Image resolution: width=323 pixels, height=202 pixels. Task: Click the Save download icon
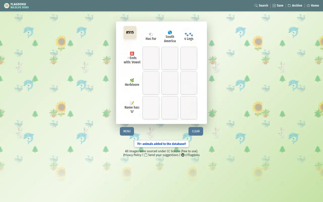(x=274, y=6)
